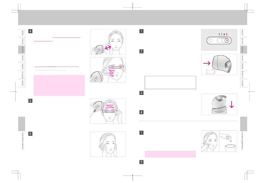Click the large pink highlighted box under step 4
The width and height of the screenshot is (265, 183).
pos(59,86)
